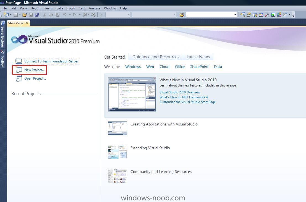Click the Add New Item toolbar icon

(x=15, y=15)
